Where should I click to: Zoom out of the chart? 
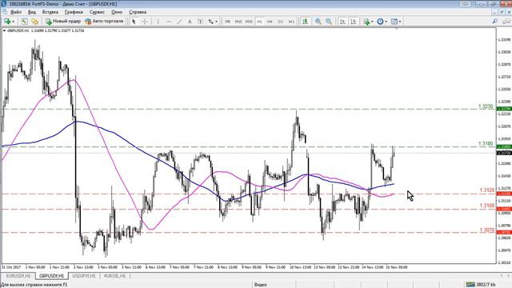(329, 22)
